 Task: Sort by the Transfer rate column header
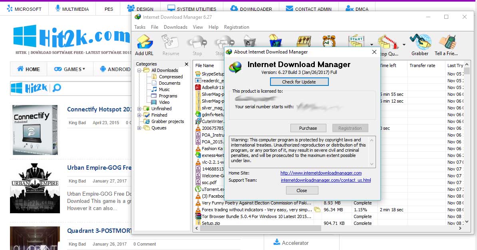[422, 65]
